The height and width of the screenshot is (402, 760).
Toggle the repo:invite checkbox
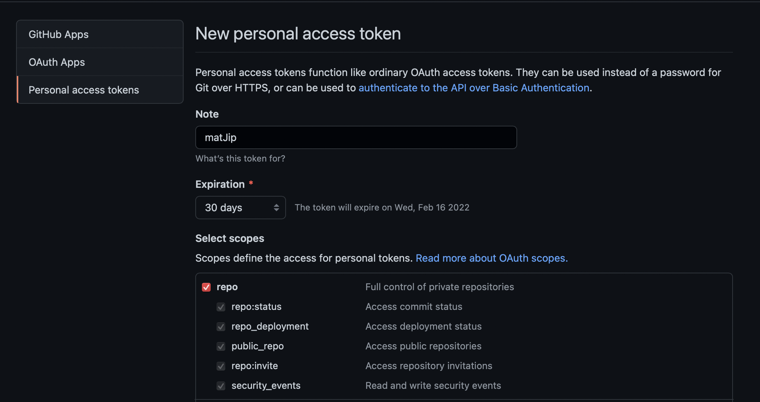221,366
